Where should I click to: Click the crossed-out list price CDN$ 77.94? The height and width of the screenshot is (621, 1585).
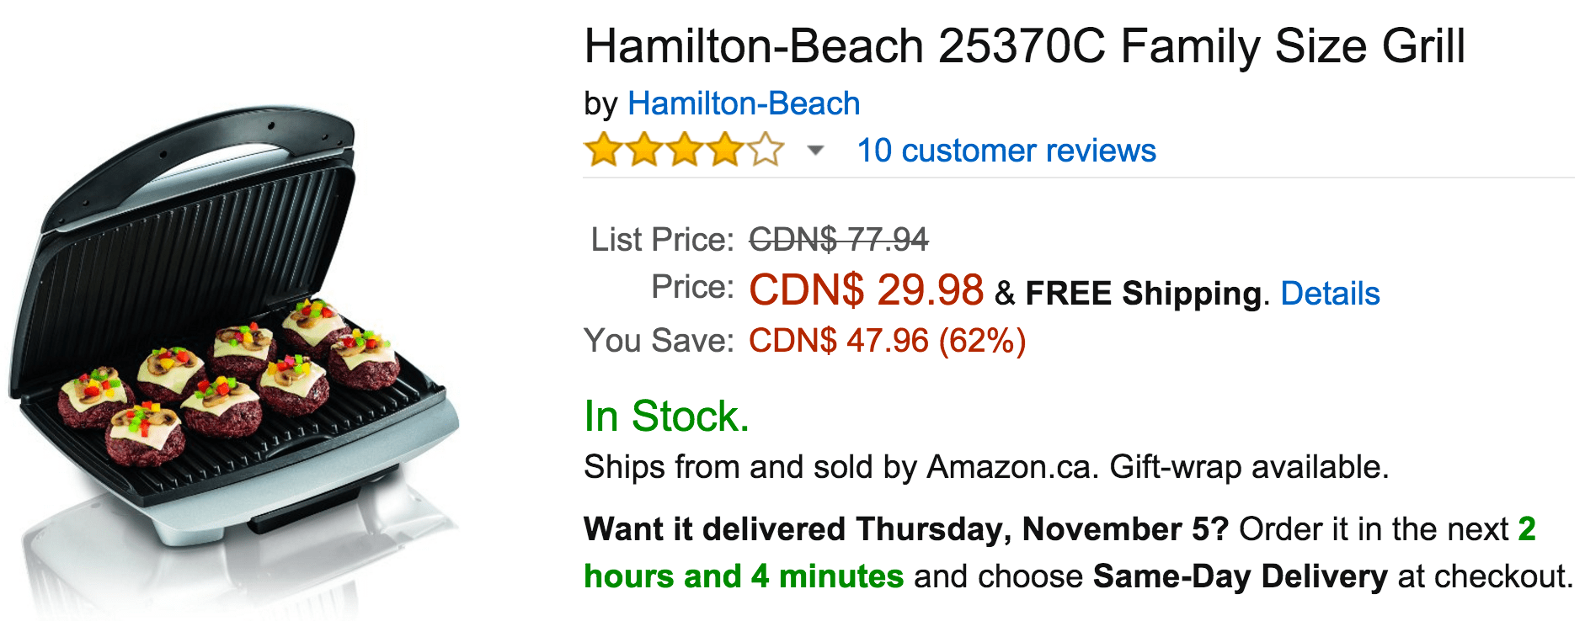tap(838, 240)
